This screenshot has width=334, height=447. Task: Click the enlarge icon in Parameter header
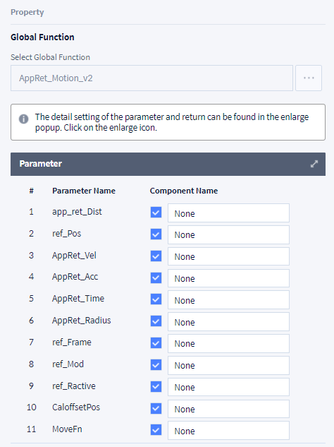point(314,164)
